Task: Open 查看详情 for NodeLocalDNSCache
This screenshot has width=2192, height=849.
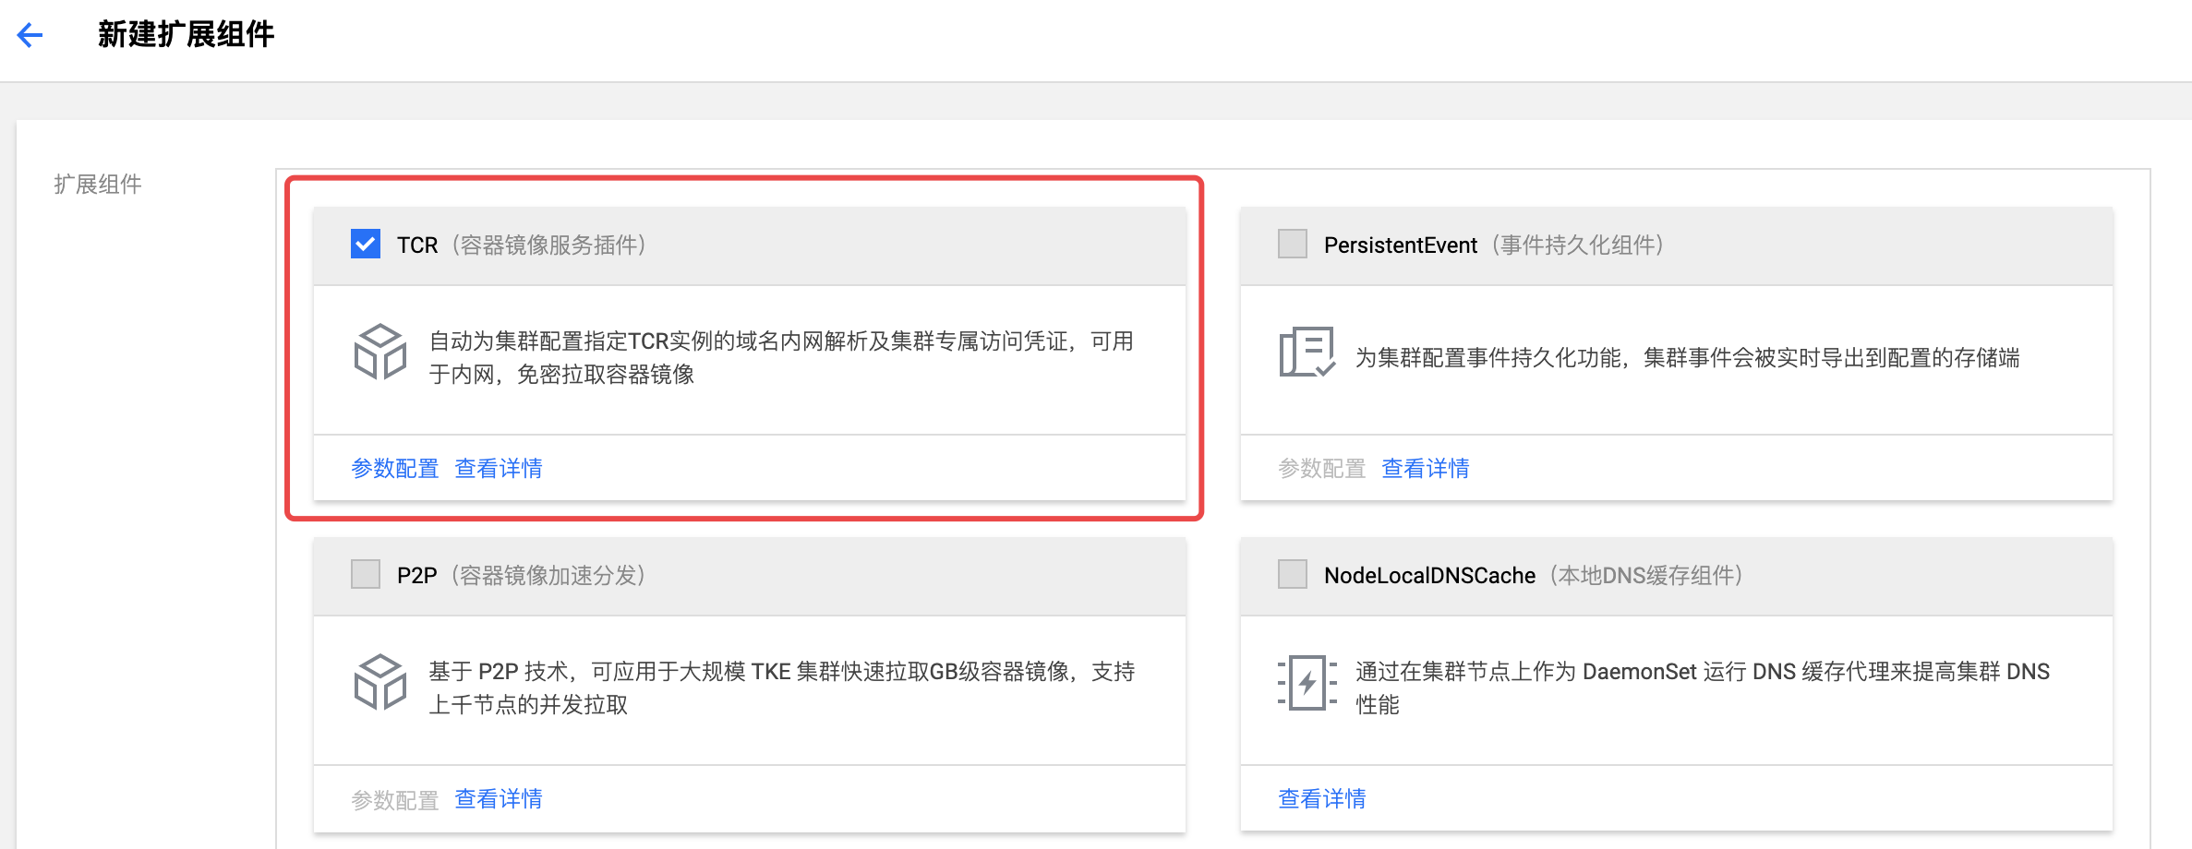Action: pos(1322,799)
